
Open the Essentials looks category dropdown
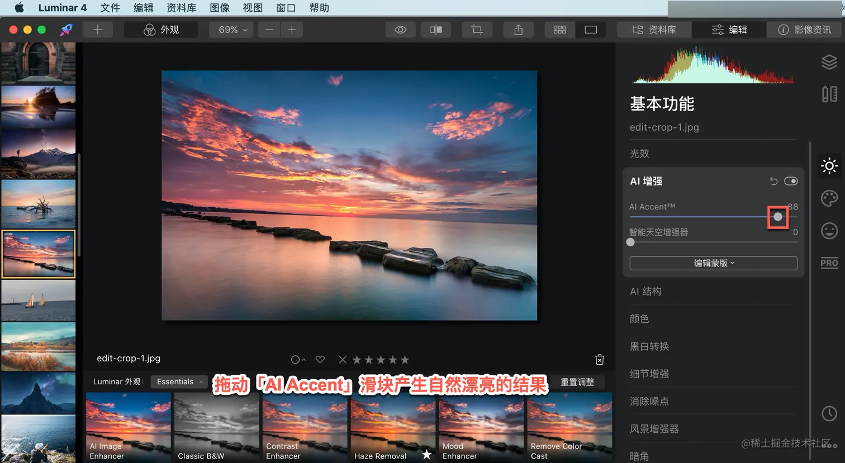tap(179, 382)
